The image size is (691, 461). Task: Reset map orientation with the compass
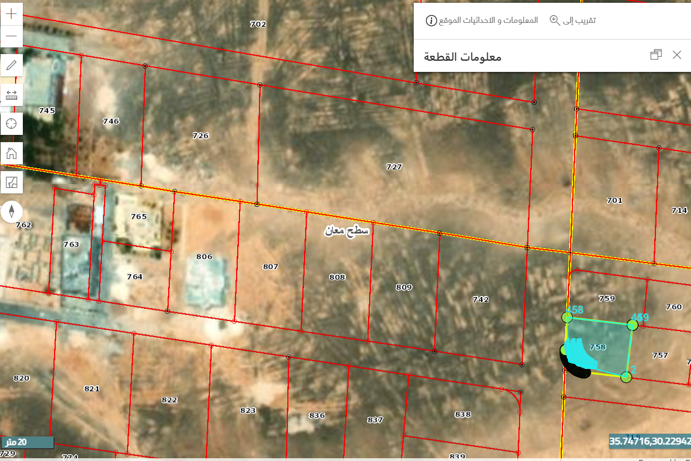pyautogui.click(x=11, y=212)
